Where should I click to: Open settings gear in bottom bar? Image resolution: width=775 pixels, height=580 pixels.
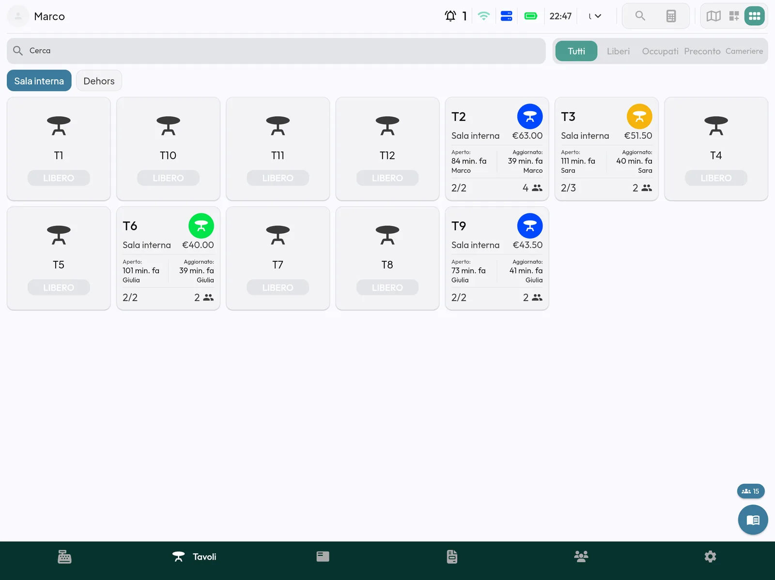tap(710, 557)
